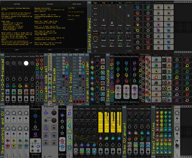Screen dimensions: 192x158
Task: Click the Env 1 trigger button
Action: 95,23
